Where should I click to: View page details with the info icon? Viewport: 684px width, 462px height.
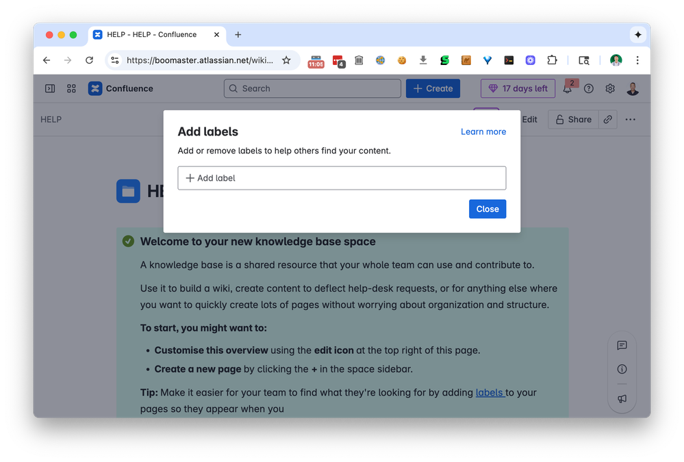(x=622, y=369)
